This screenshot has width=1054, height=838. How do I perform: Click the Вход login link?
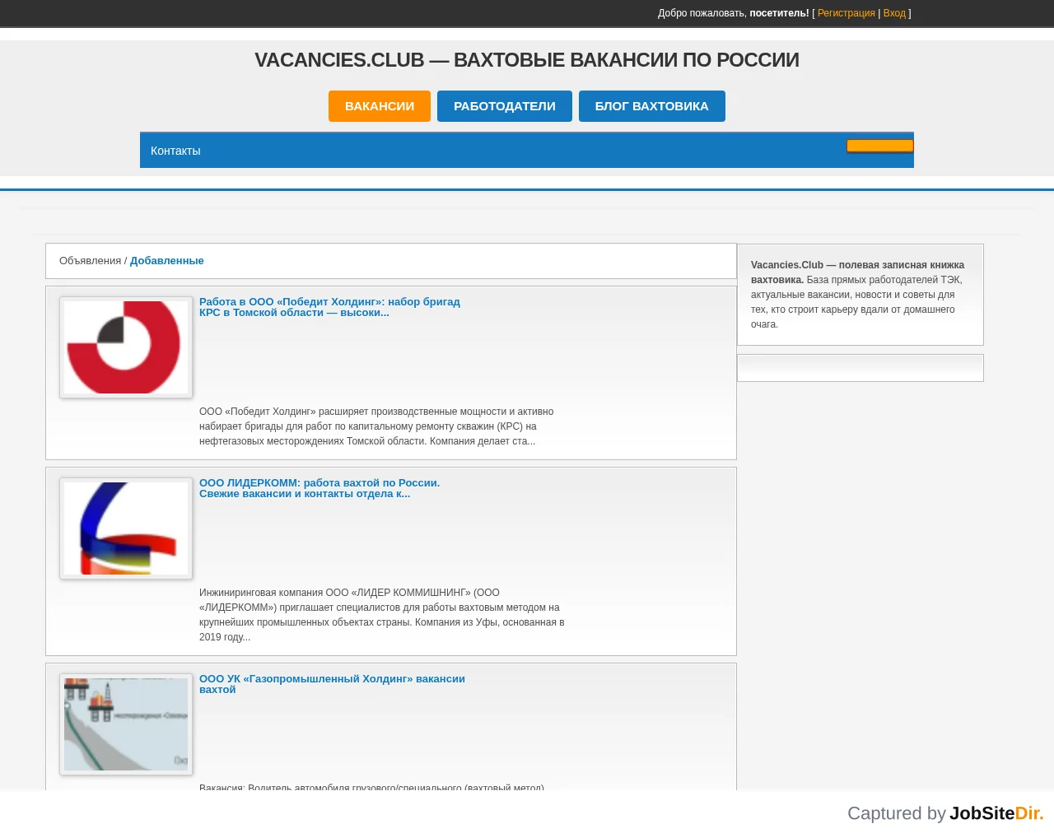coord(894,13)
